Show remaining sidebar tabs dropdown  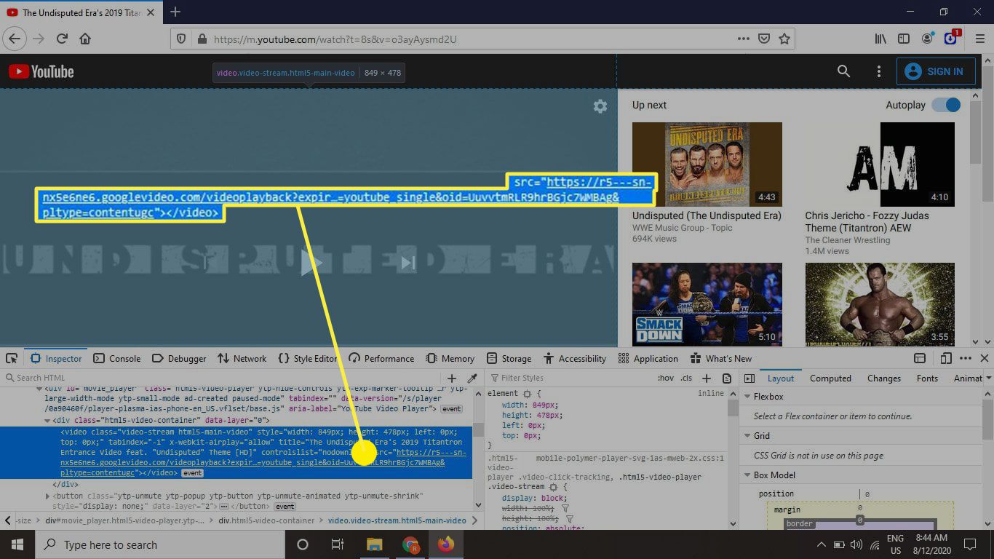click(x=988, y=378)
